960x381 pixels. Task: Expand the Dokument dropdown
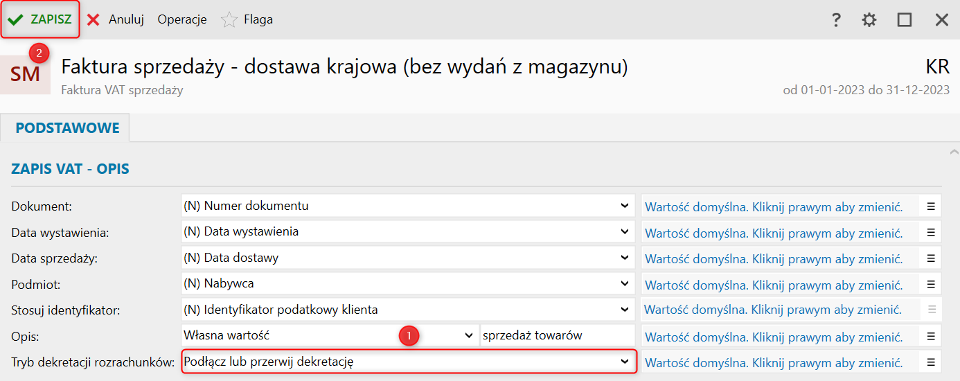coord(625,206)
